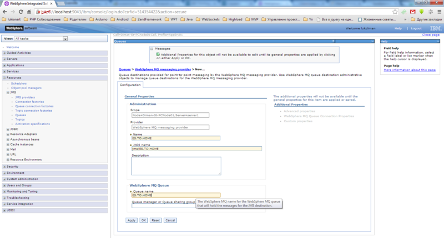Click the Cancel button
This screenshot has height=238, width=444.
point(170,220)
